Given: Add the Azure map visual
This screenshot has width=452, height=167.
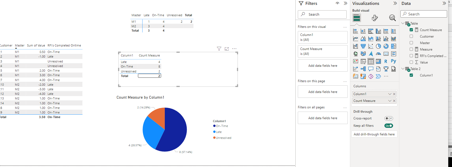Looking at the screenshot, I should tap(371, 54).
